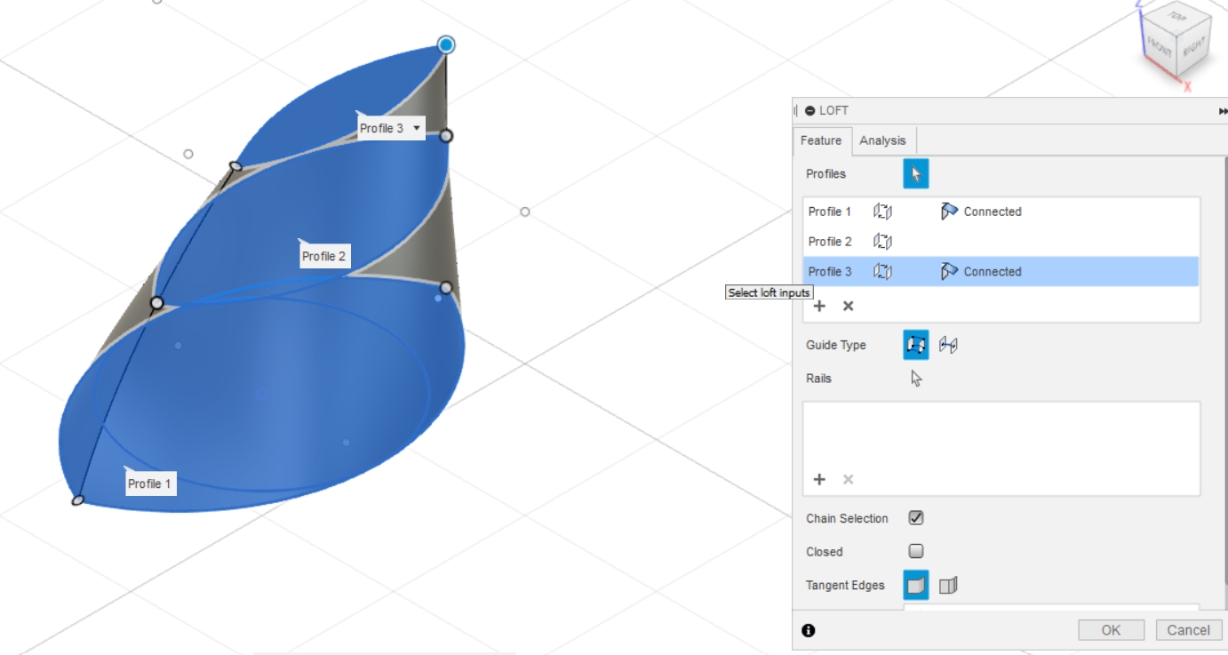Open the Profile 3 canvas label dropdown arrow
This screenshot has height=655, width=1228.
point(416,129)
